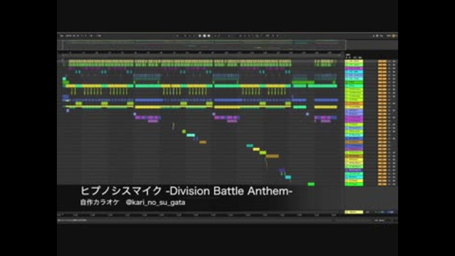Screen dimensions: 455x256
Task: Toggle the top track's orange activator button
Action: [382, 61]
